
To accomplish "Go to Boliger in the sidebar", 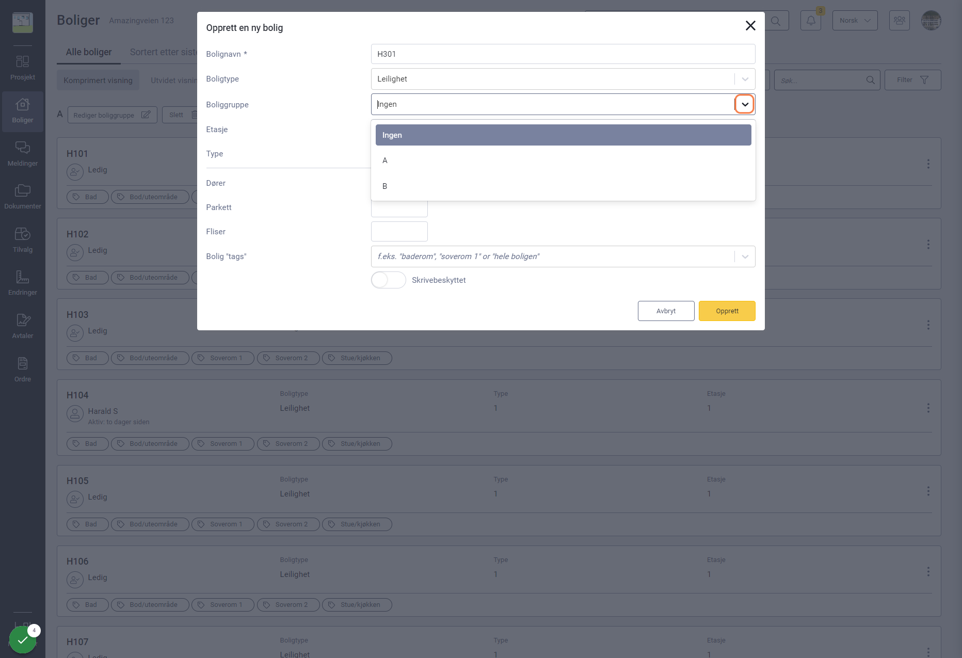I will click(23, 111).
